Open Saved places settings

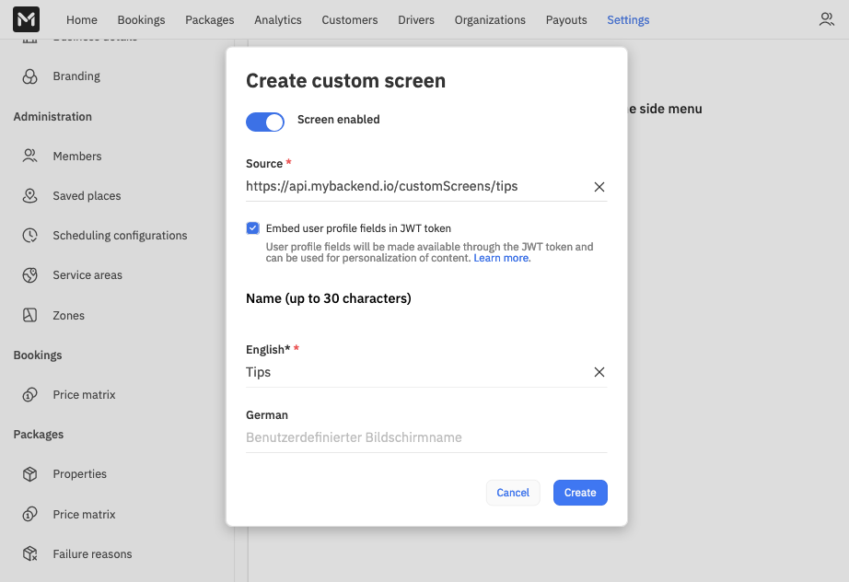pos(87,196)
